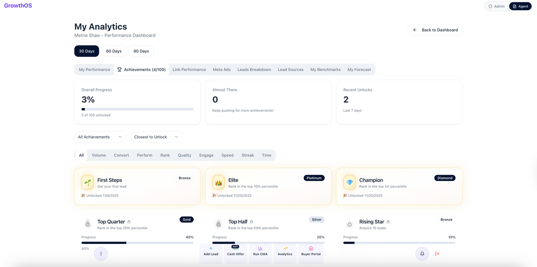Open the Closest to Unlock sort dropdown
The height and width of the screenshot is (267, 537).
point(156,137)
